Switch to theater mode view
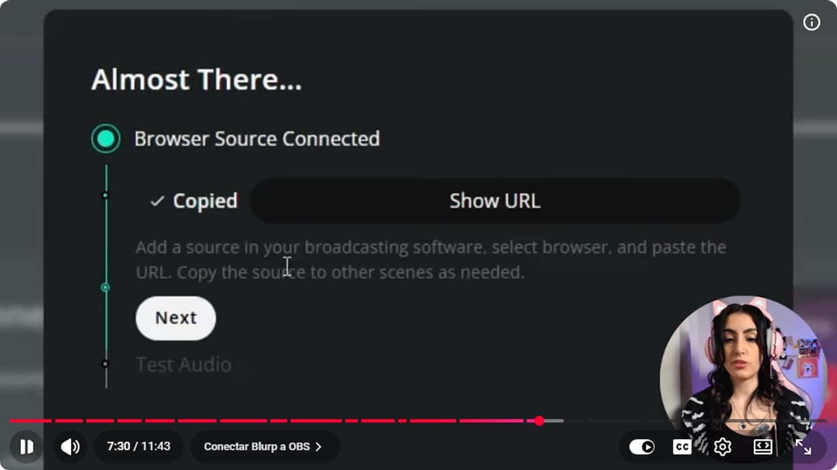 pyautogui.click(x=763, y=446)
